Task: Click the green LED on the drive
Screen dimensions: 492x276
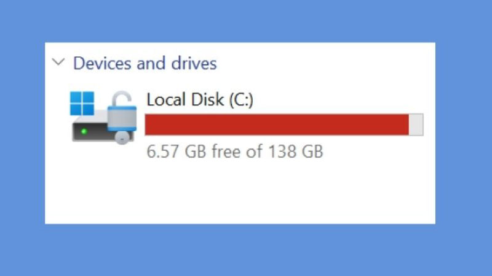Action: coord(84,131)
